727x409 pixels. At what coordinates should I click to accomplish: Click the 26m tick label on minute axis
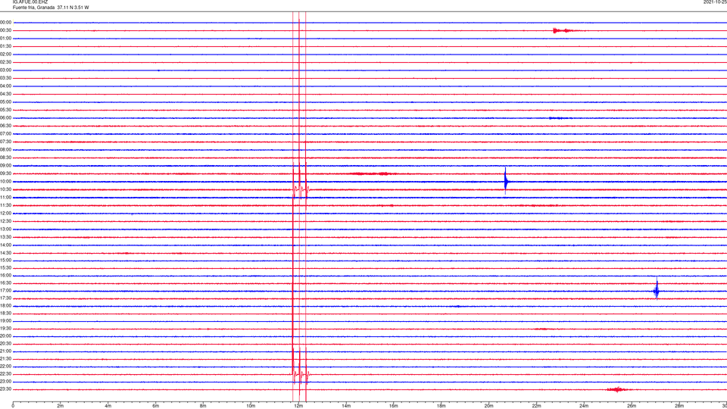632,406
